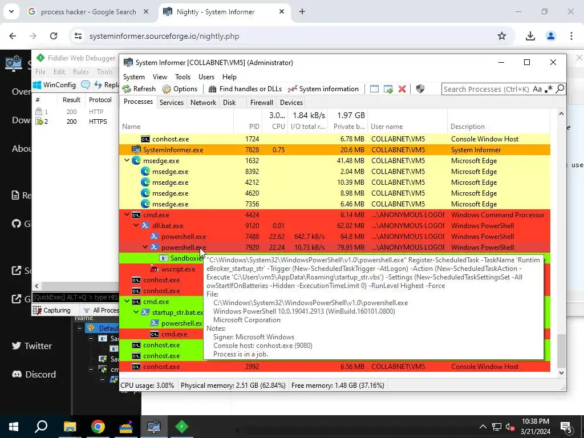Screen dimensions: 584x438
Task: Select Fiddler session 2 HTTPS row
Action: 76,121
